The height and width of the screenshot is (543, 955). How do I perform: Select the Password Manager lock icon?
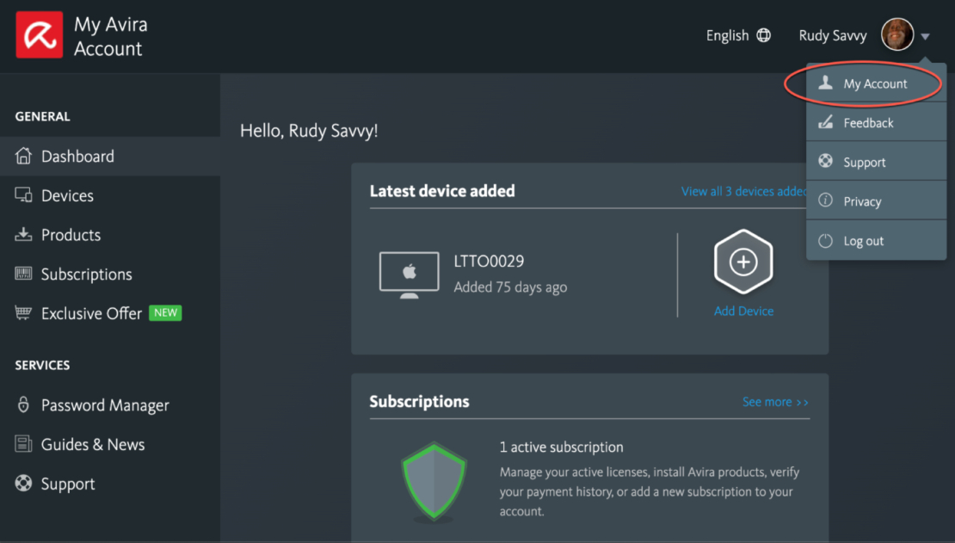(x=23, y=404)
